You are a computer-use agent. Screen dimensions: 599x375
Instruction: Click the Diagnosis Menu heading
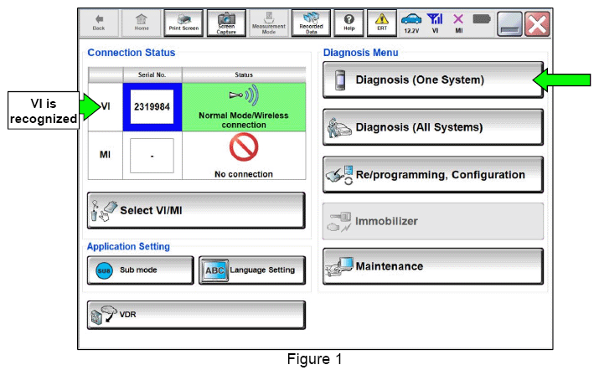coord(360,53)
